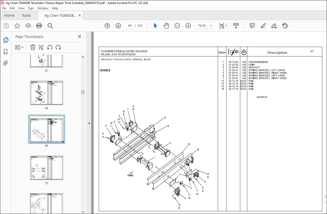327x214 pixels.
Task: Select the page 69 thumbnail
Action: pos(46,129)
